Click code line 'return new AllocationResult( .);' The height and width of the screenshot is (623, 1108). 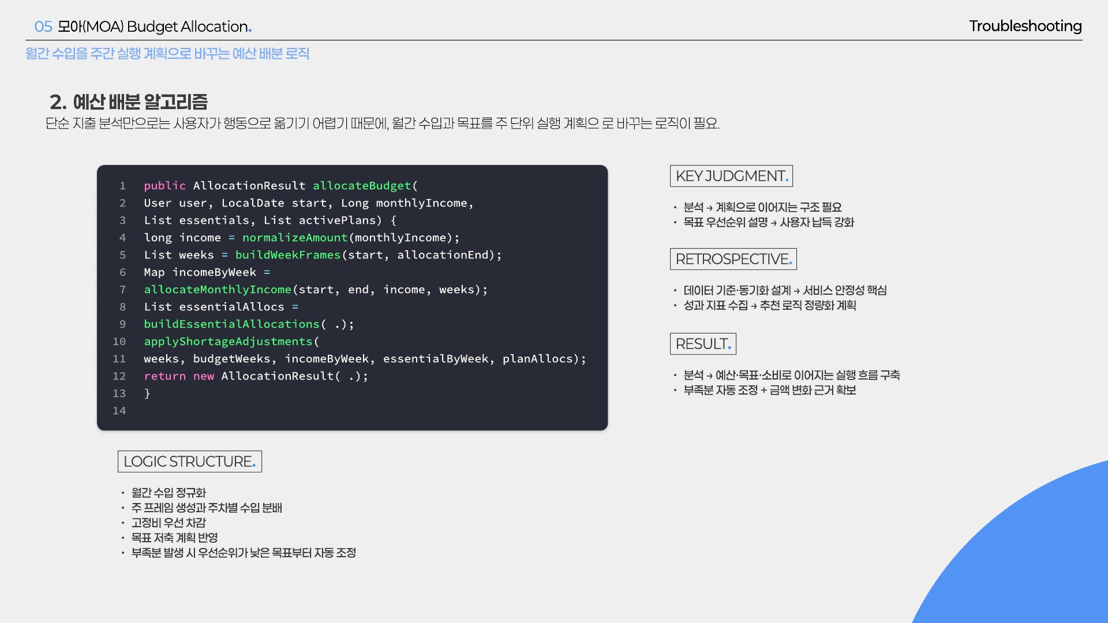[x=256, y=376]
